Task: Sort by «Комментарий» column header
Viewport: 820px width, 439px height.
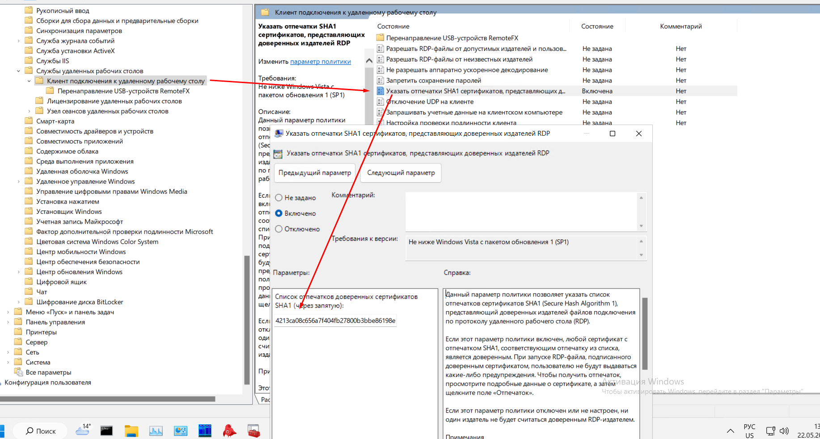Action: coord(681,26)
